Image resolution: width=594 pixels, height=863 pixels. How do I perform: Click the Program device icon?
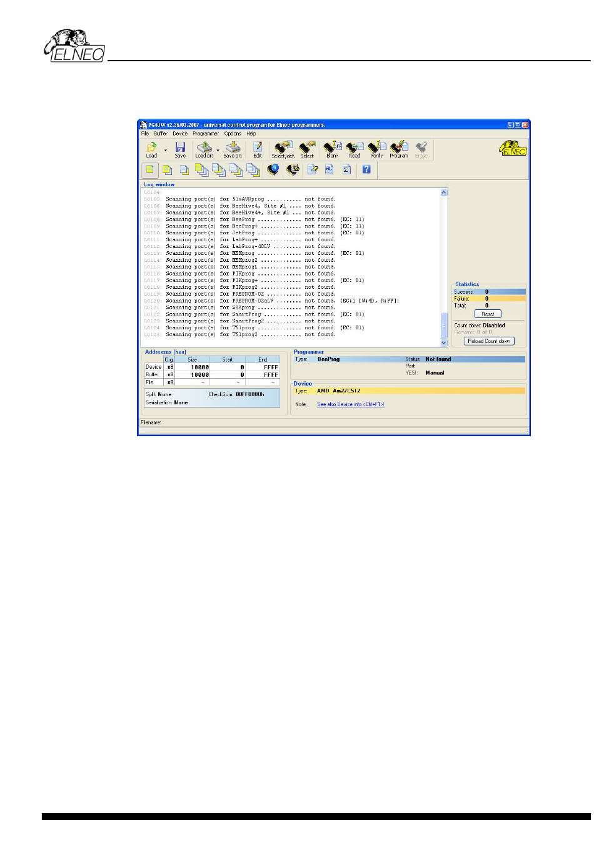[x=399, y=149]
